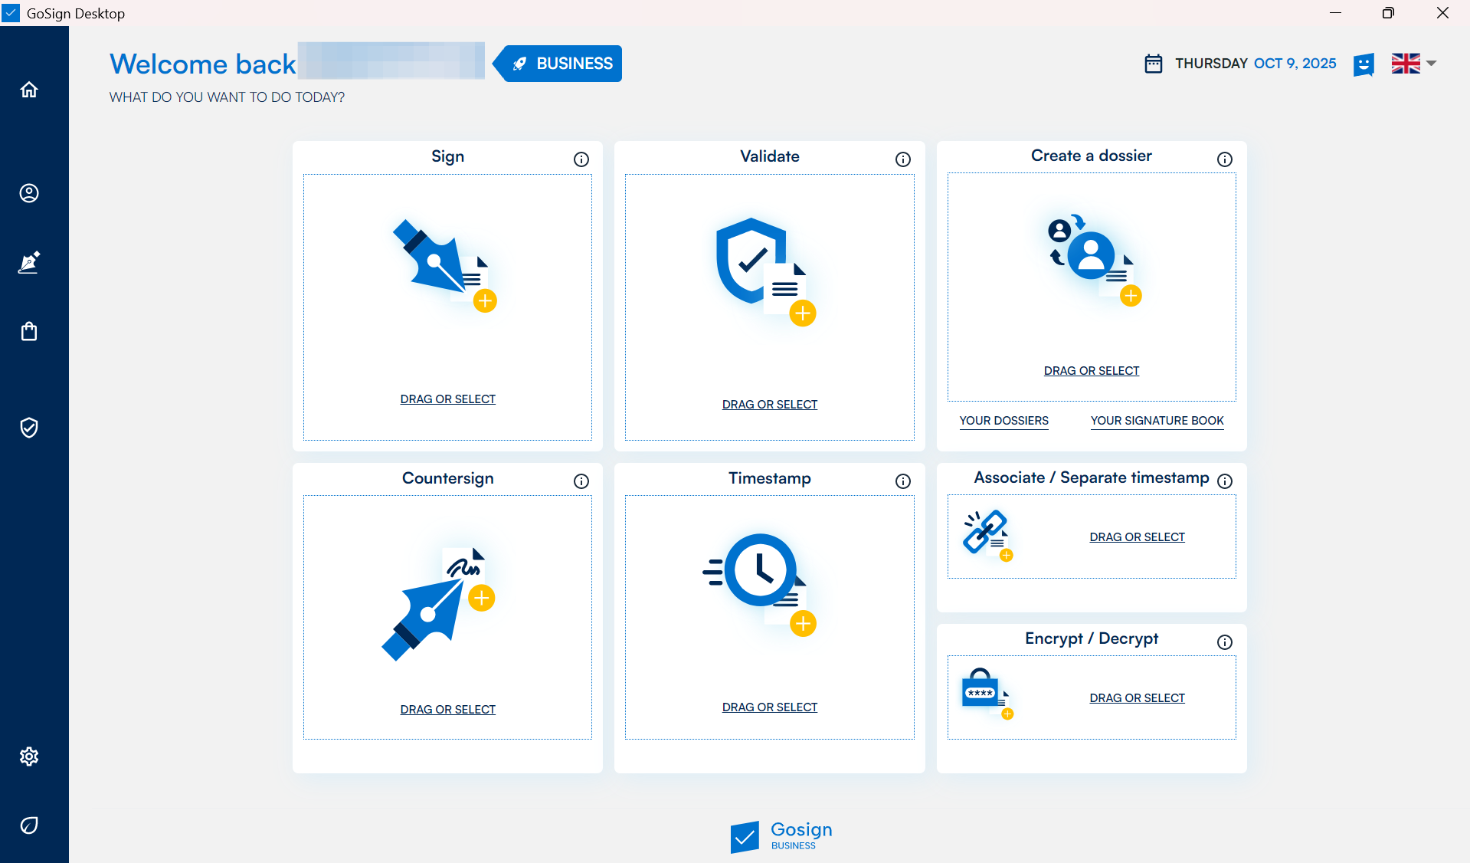Show info for Encrypt / Decrypt
1470x863 pixels.
tap(1225, 642)
